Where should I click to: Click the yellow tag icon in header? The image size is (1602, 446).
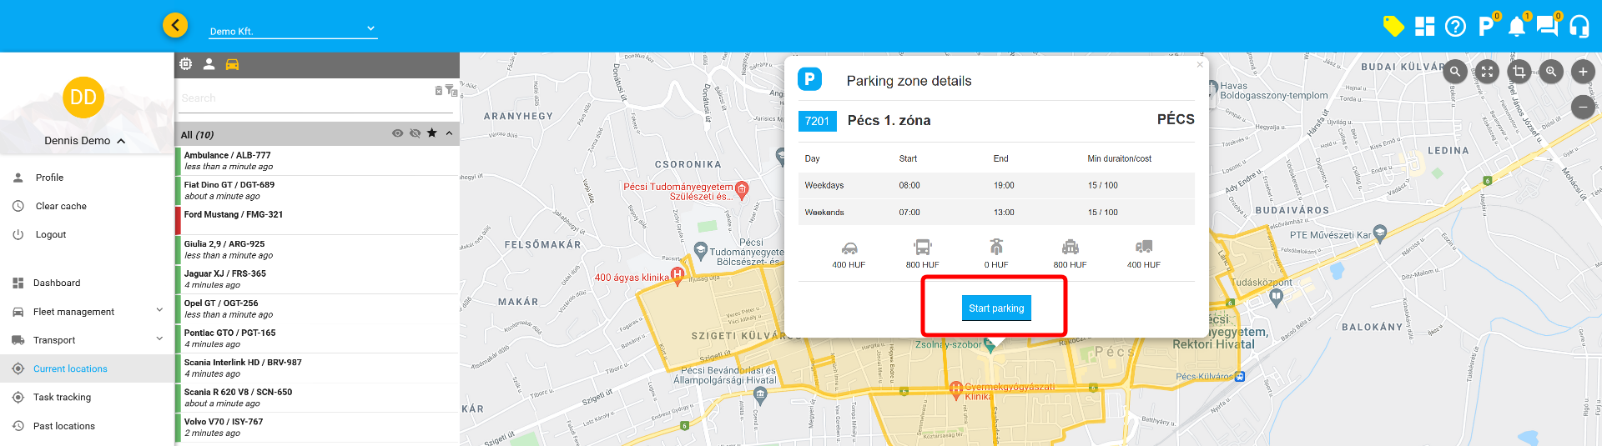point(1393,27)
